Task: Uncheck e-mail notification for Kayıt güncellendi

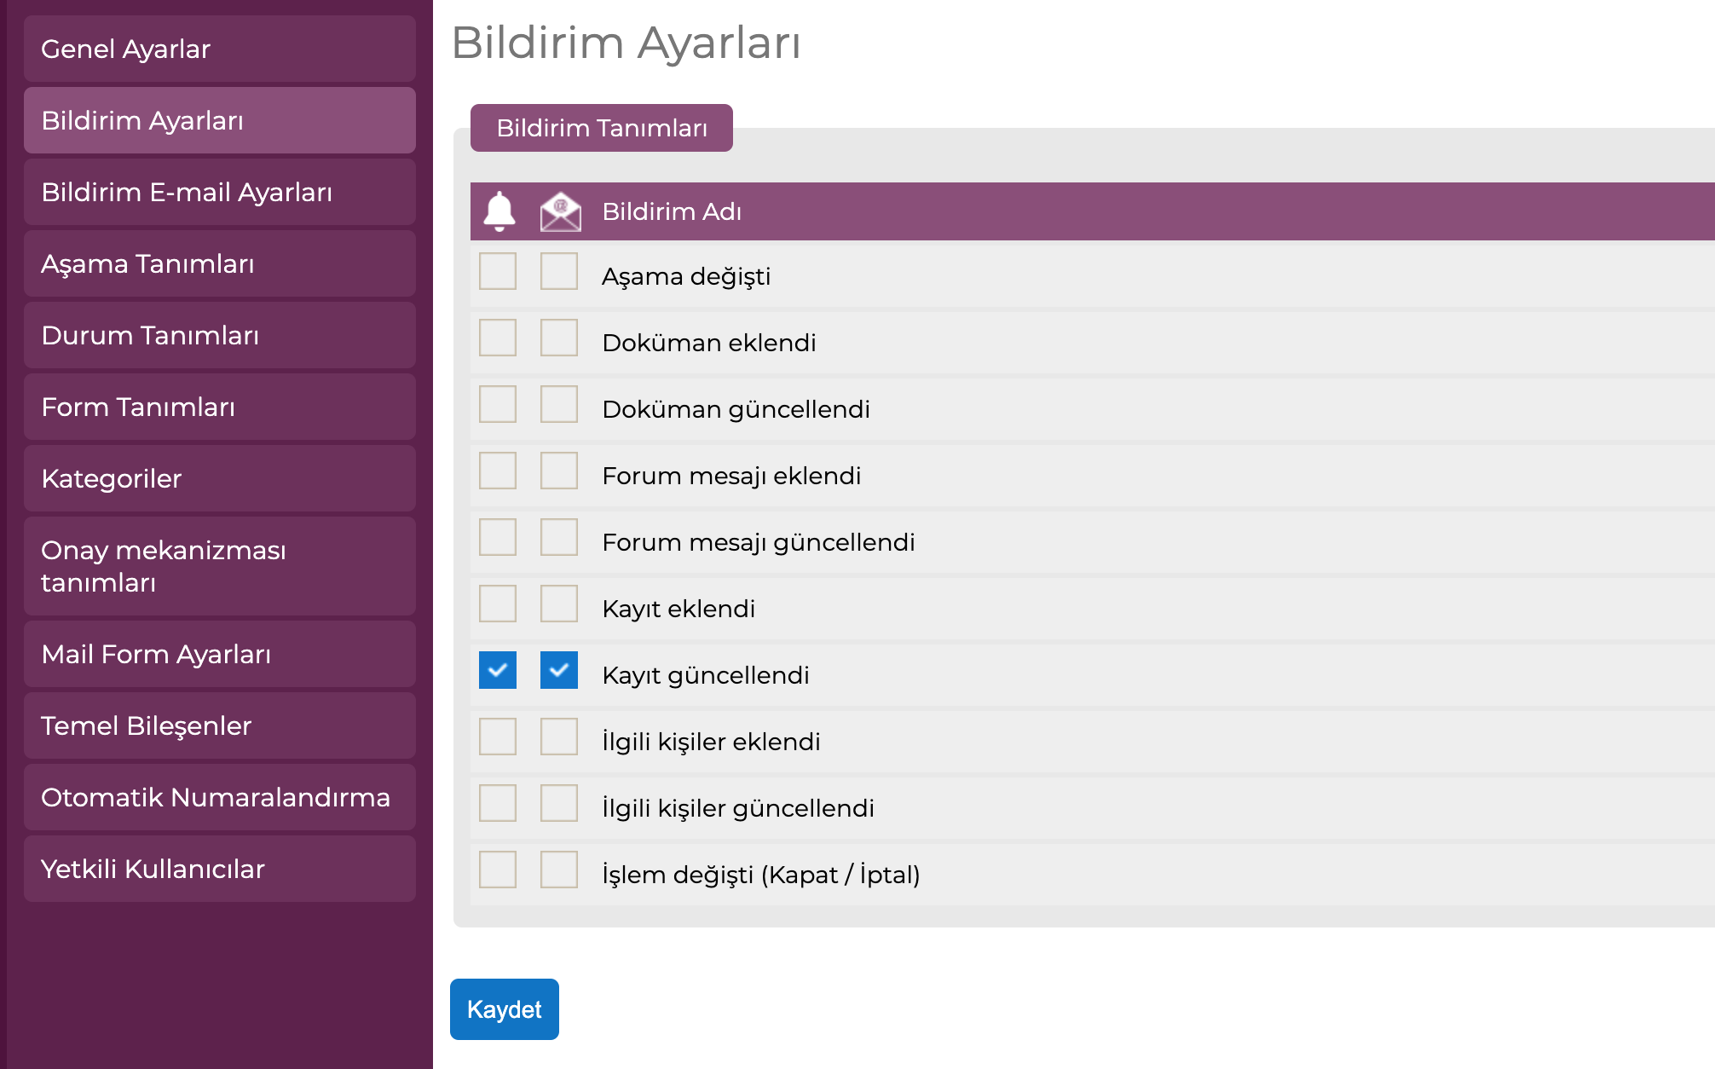Action: click(x=559, y=670)
